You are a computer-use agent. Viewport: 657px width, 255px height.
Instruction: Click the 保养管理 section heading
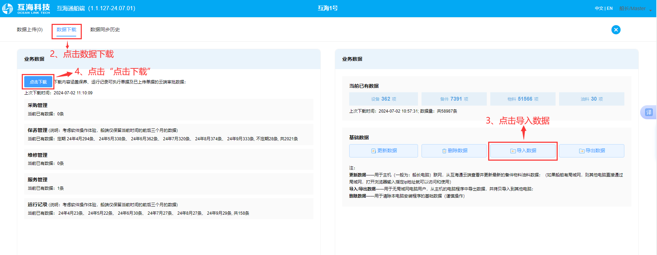tap(38, 130)
